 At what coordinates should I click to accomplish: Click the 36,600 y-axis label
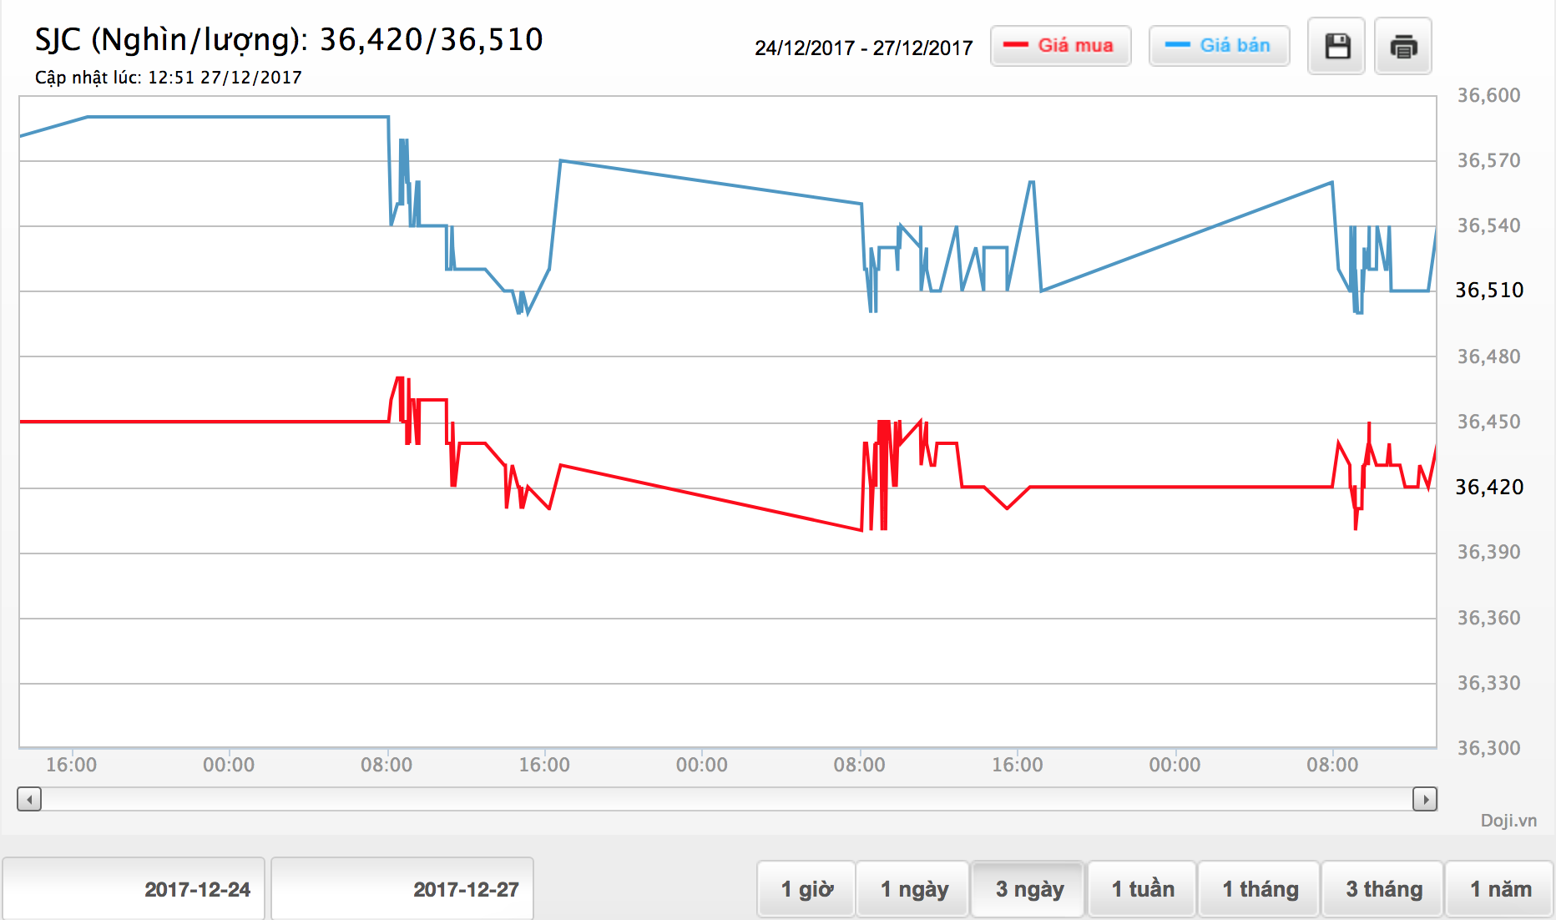pos(1488,95)
